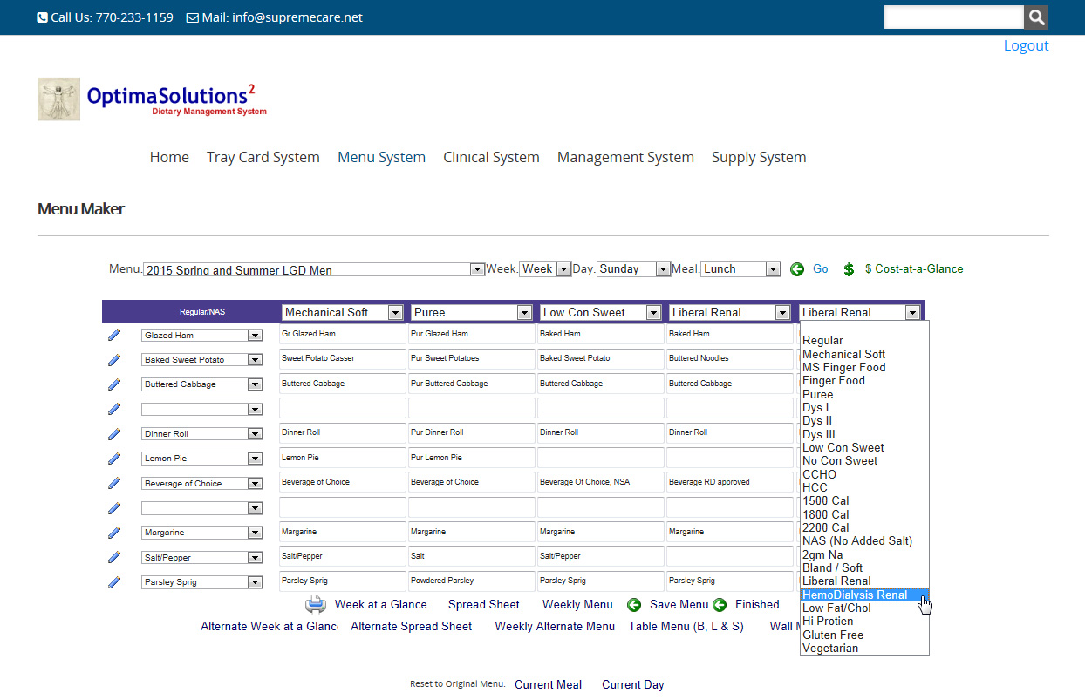Open the Tray Card System nav menu
The width and height of the screenshot is (1085, 700).
click(x=263, y=157)
